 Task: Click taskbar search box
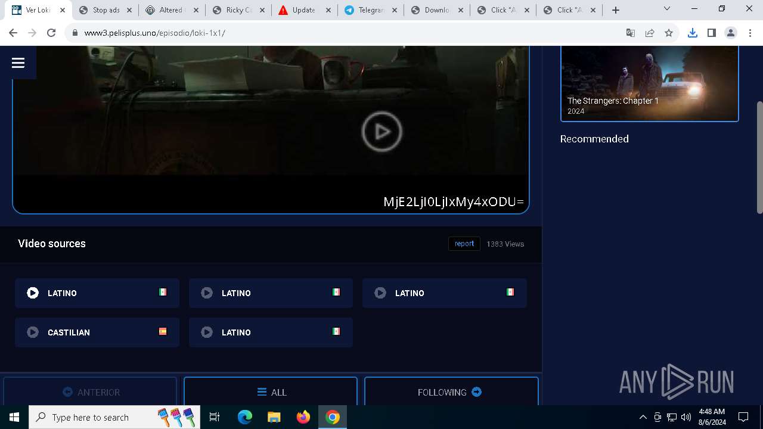[x=114, y=417]
